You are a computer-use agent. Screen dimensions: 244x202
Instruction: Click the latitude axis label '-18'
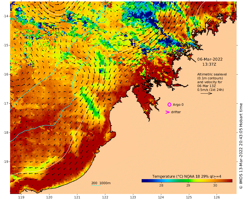[6, 132]
